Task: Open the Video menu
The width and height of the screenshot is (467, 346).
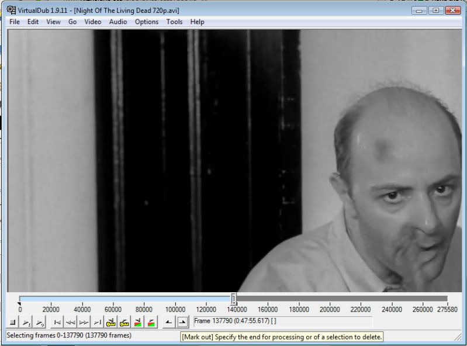Action: 92,22
